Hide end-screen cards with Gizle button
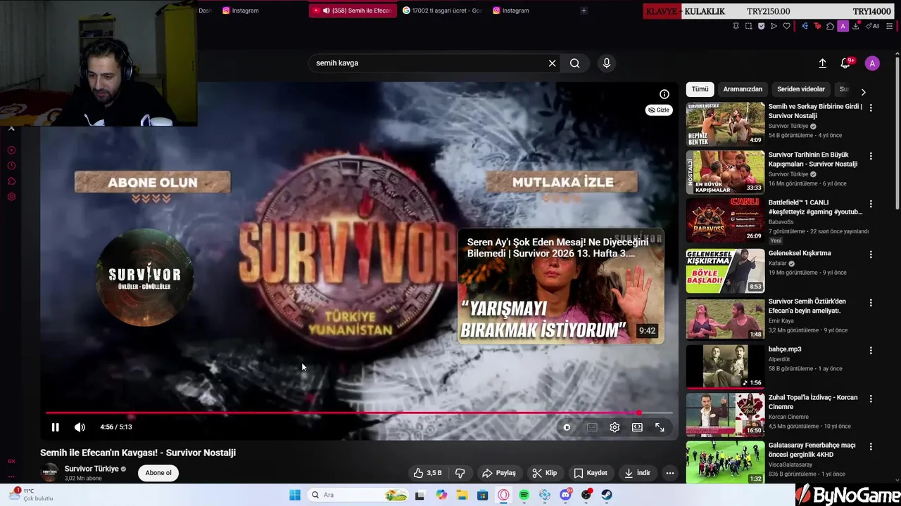The height and width of the screenshot is (506, 901). (659, 110)
